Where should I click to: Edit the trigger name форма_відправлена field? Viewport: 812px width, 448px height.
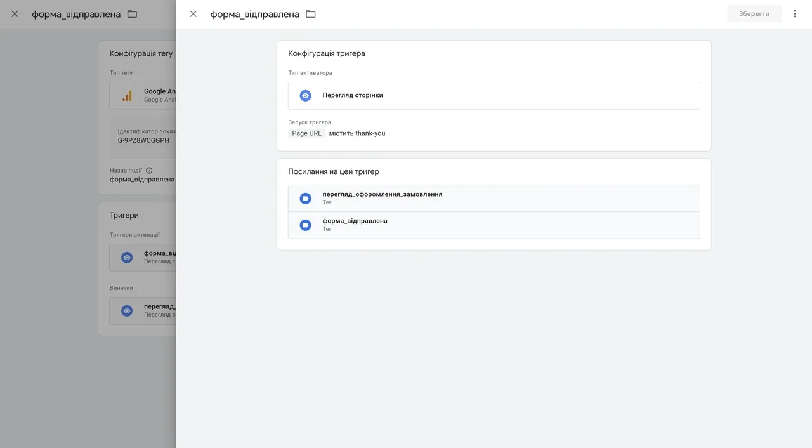pyautogui.click(x=254, y=14)
